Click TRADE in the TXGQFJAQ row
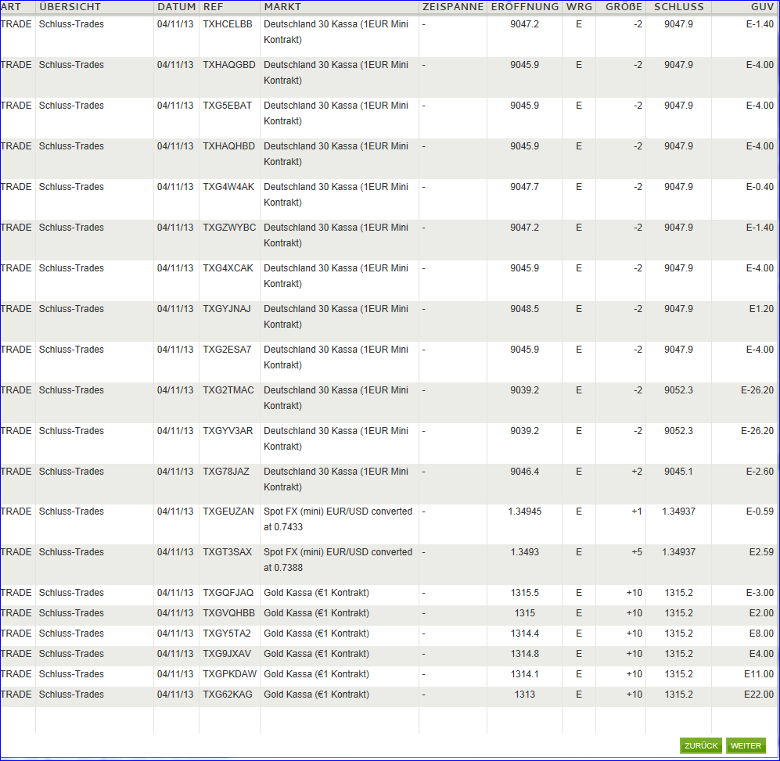The height and width of the screenshot is (761, 780). (x=16, y=593)
